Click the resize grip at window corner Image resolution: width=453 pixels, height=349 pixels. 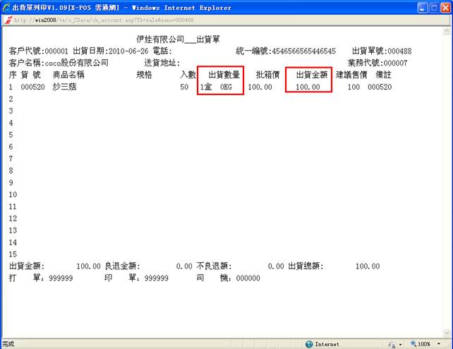coord(448,345)
